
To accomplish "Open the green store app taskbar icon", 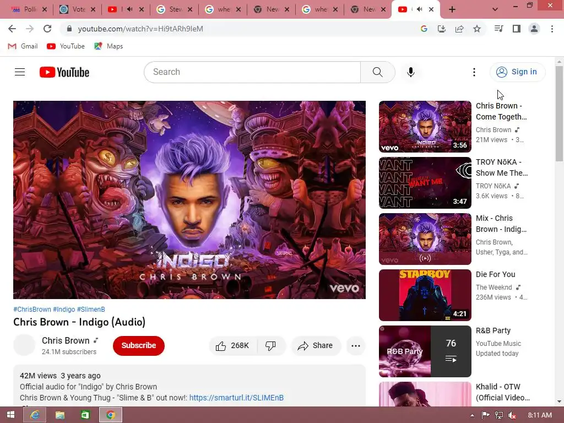I will pos(85,415).
